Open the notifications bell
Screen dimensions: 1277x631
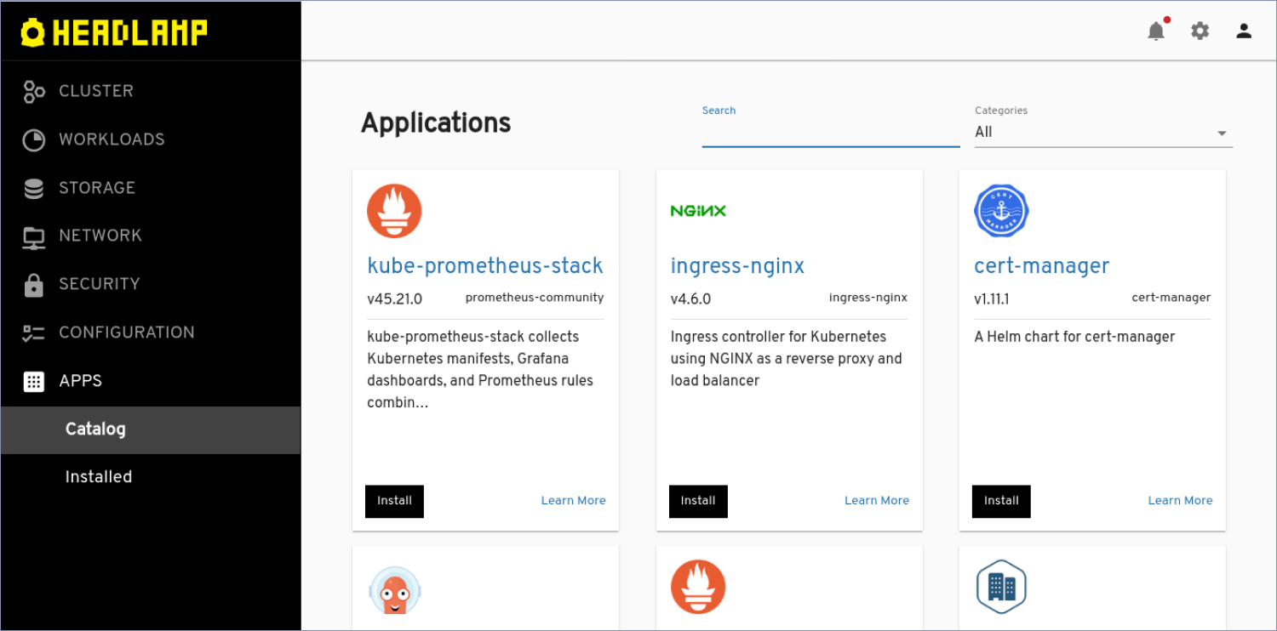(1156, 31)
